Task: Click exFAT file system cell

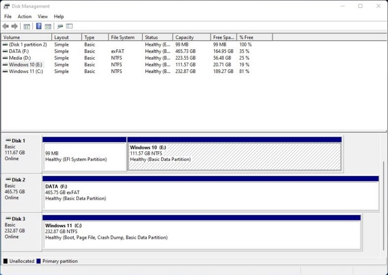Action: pos(117,51)
